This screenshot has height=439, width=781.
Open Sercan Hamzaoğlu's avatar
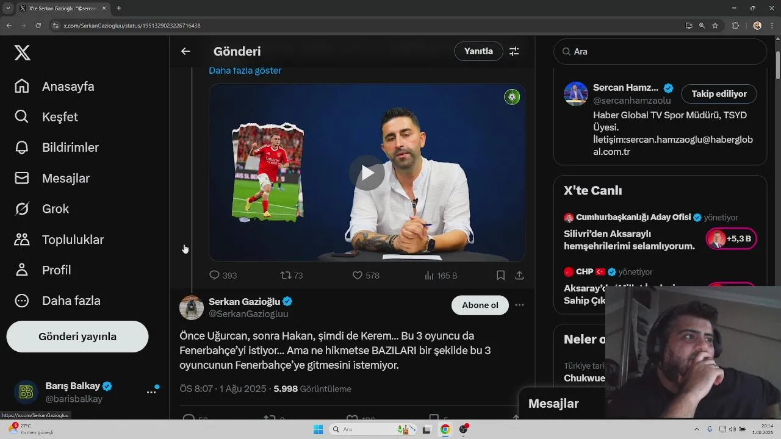576,94
